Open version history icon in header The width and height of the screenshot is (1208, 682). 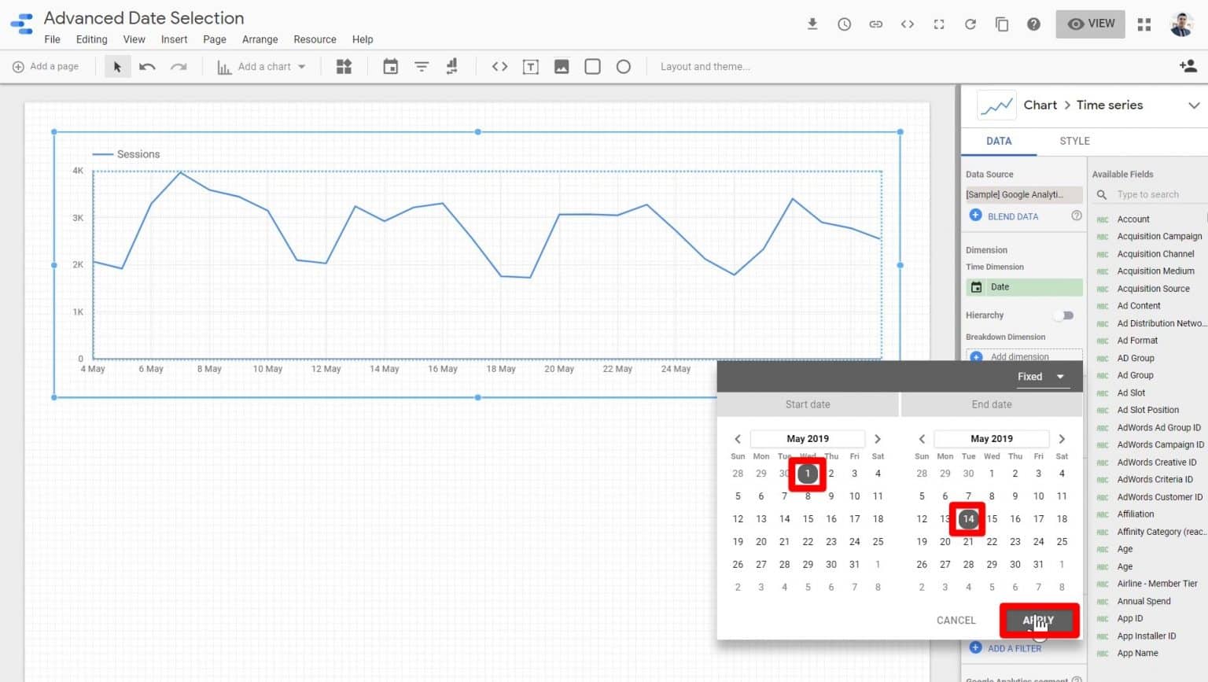(844, 24)
